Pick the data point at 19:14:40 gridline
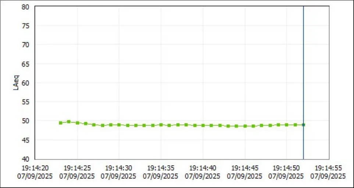The image size is (354, 188). [x=203, y=125]
